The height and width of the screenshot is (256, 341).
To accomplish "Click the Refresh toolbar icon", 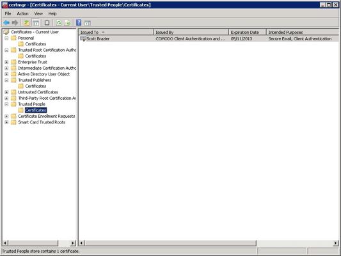I will click(58, 22).
